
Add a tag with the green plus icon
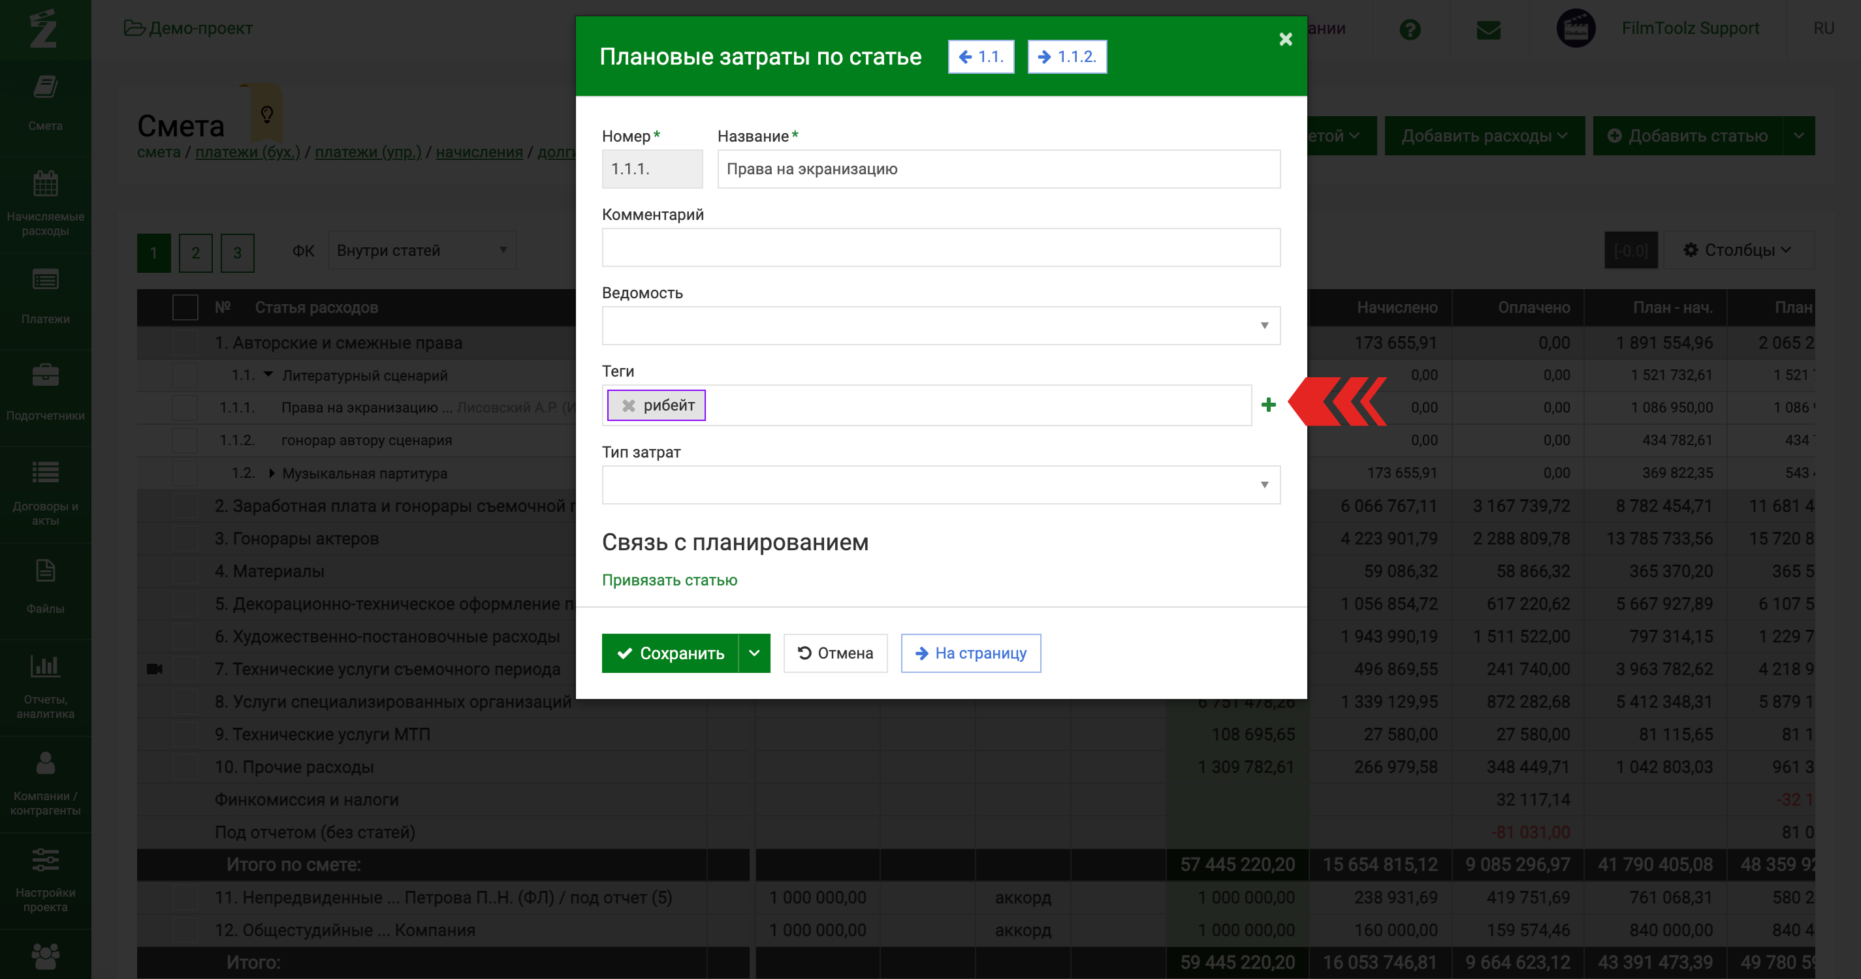point(1268,405)
